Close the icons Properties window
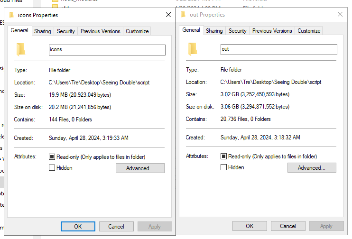This screenshot has height=239, width=352. coord(168,15)
